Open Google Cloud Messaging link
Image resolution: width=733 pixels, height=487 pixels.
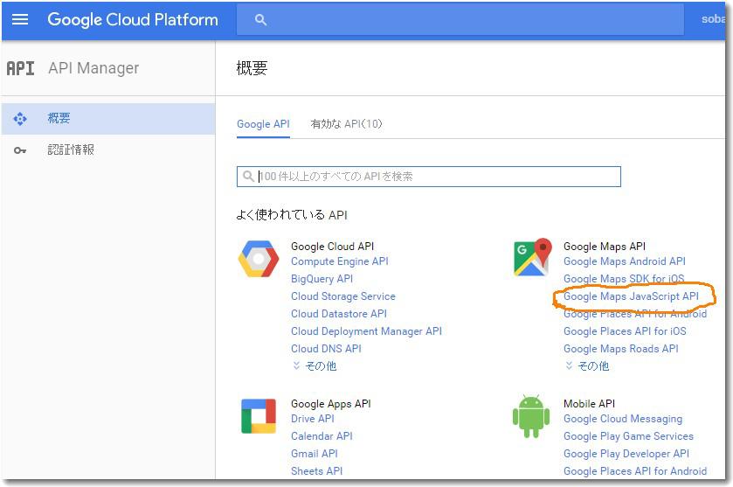[x=623, y=419]
